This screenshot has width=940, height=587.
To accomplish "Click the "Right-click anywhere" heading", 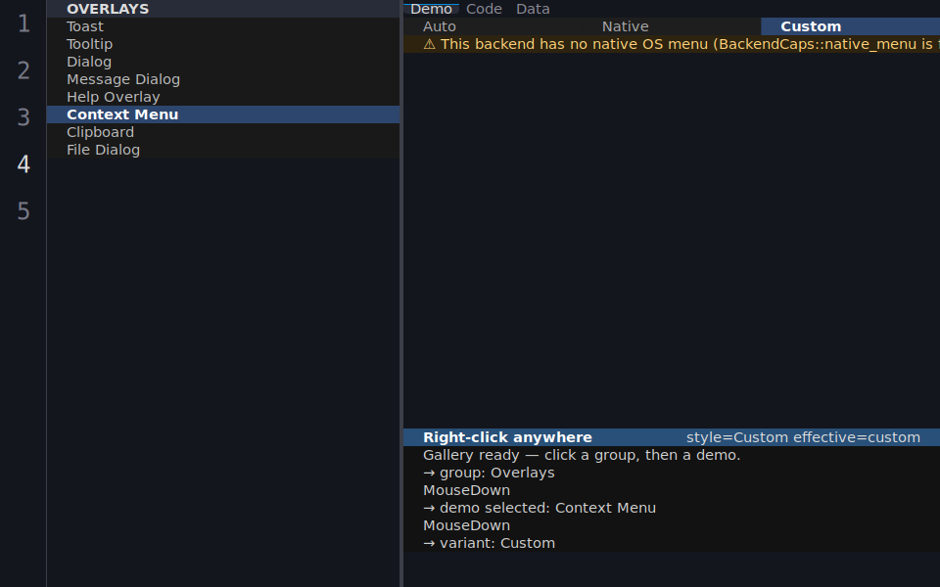I will (507, 437).
